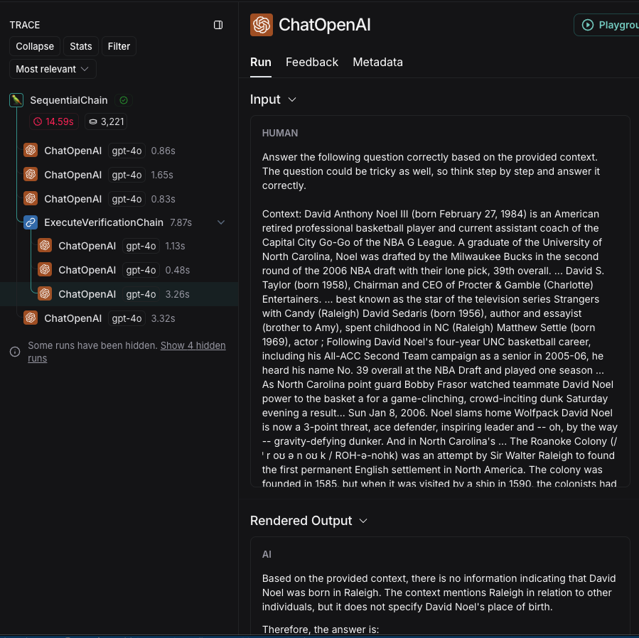The width and height of the screenshot is (639, 638).
Task: Click the info icon near hidden runs
Action: (x=15, y=352)
